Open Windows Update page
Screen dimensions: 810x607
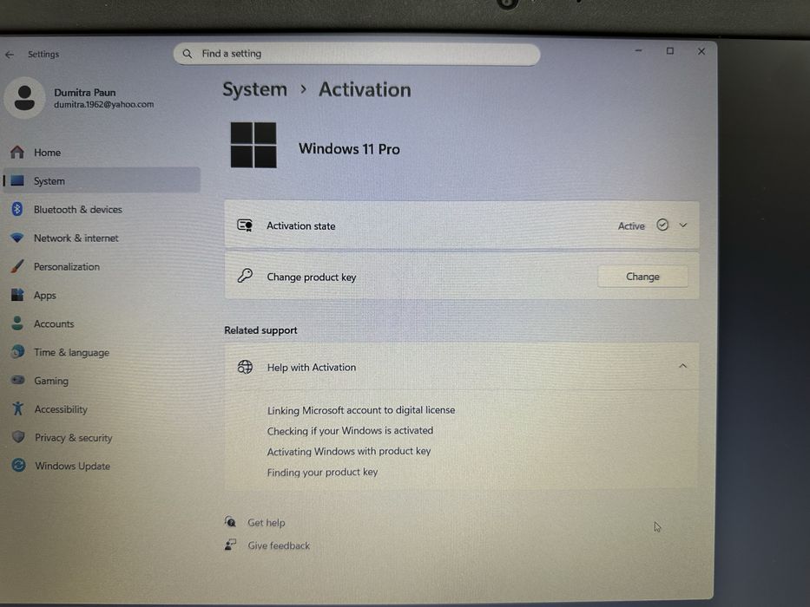point(102,466)
